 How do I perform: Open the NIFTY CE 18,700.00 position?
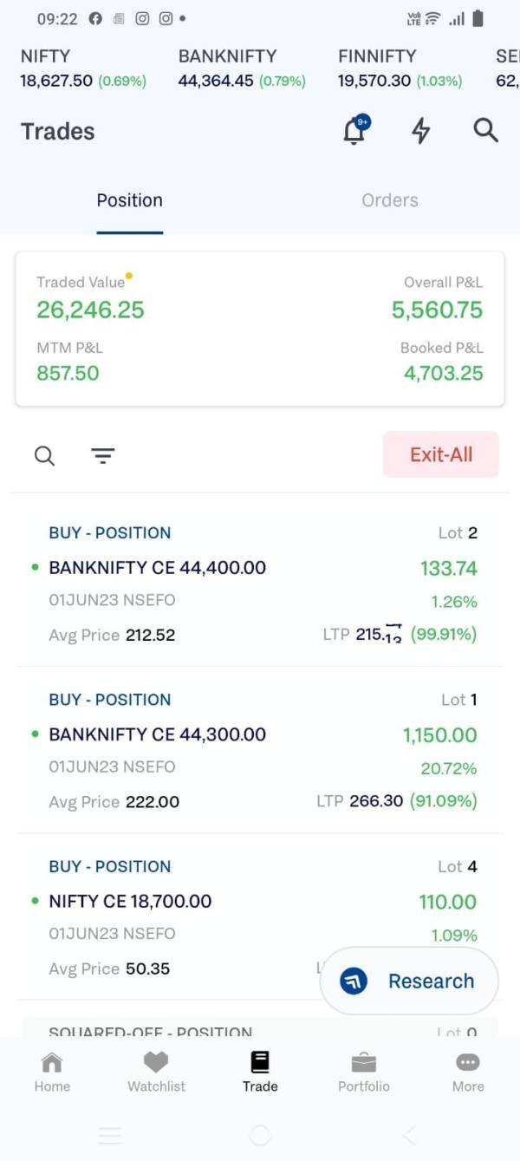click(x=130, y=901)
